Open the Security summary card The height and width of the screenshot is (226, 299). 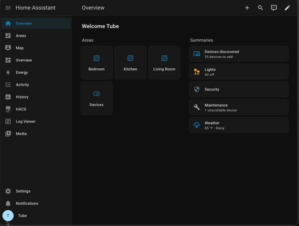pyautogui.click(x=239, y=89)
